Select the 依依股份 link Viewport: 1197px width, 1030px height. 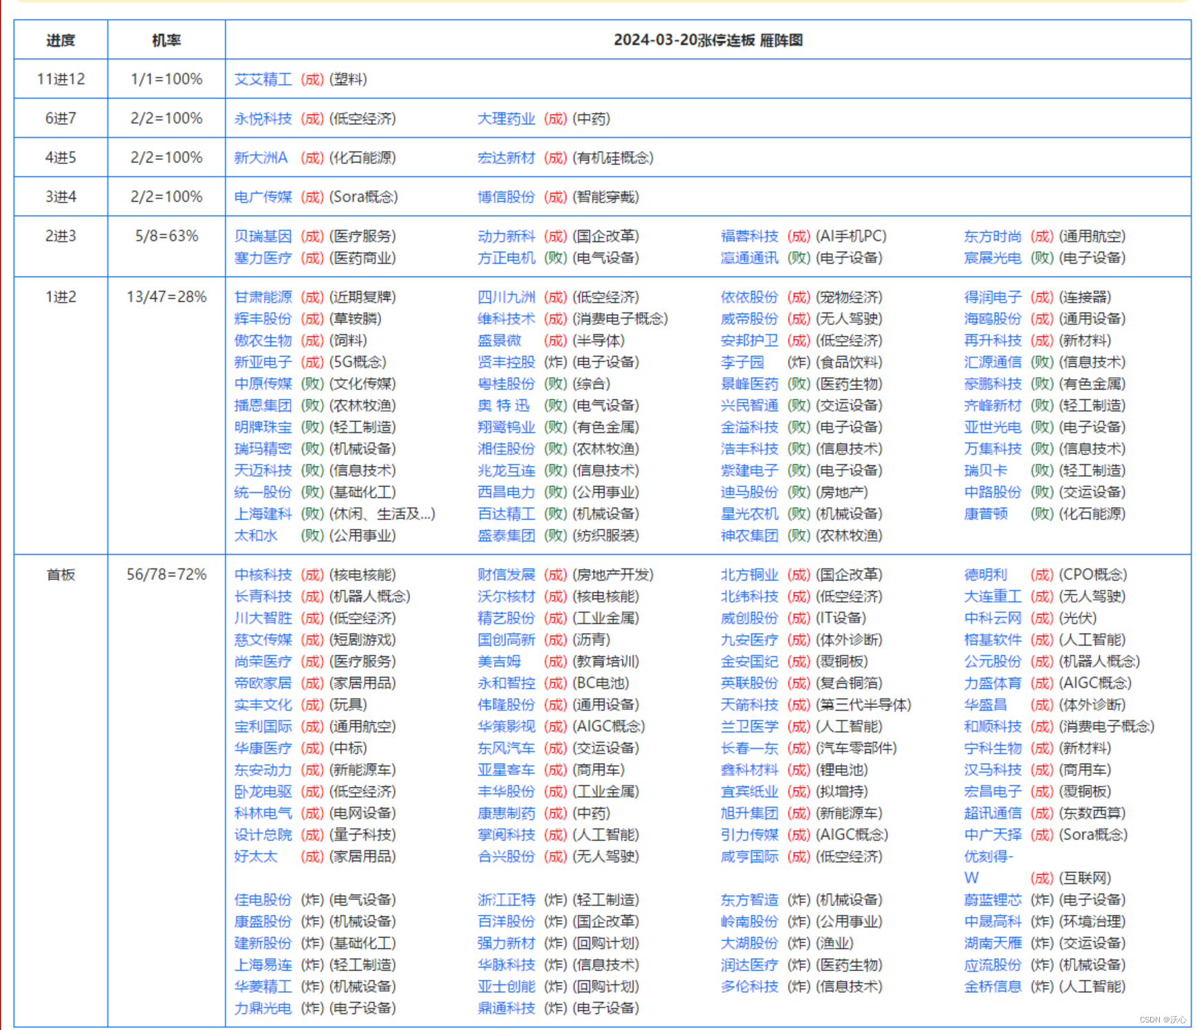(x=749, y=297)
